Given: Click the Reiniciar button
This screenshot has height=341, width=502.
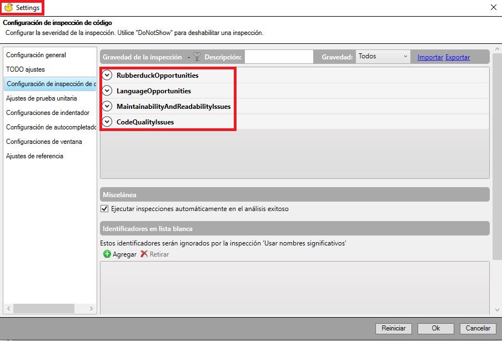Looking at the screenshot, I should click(x=394, y=328).
